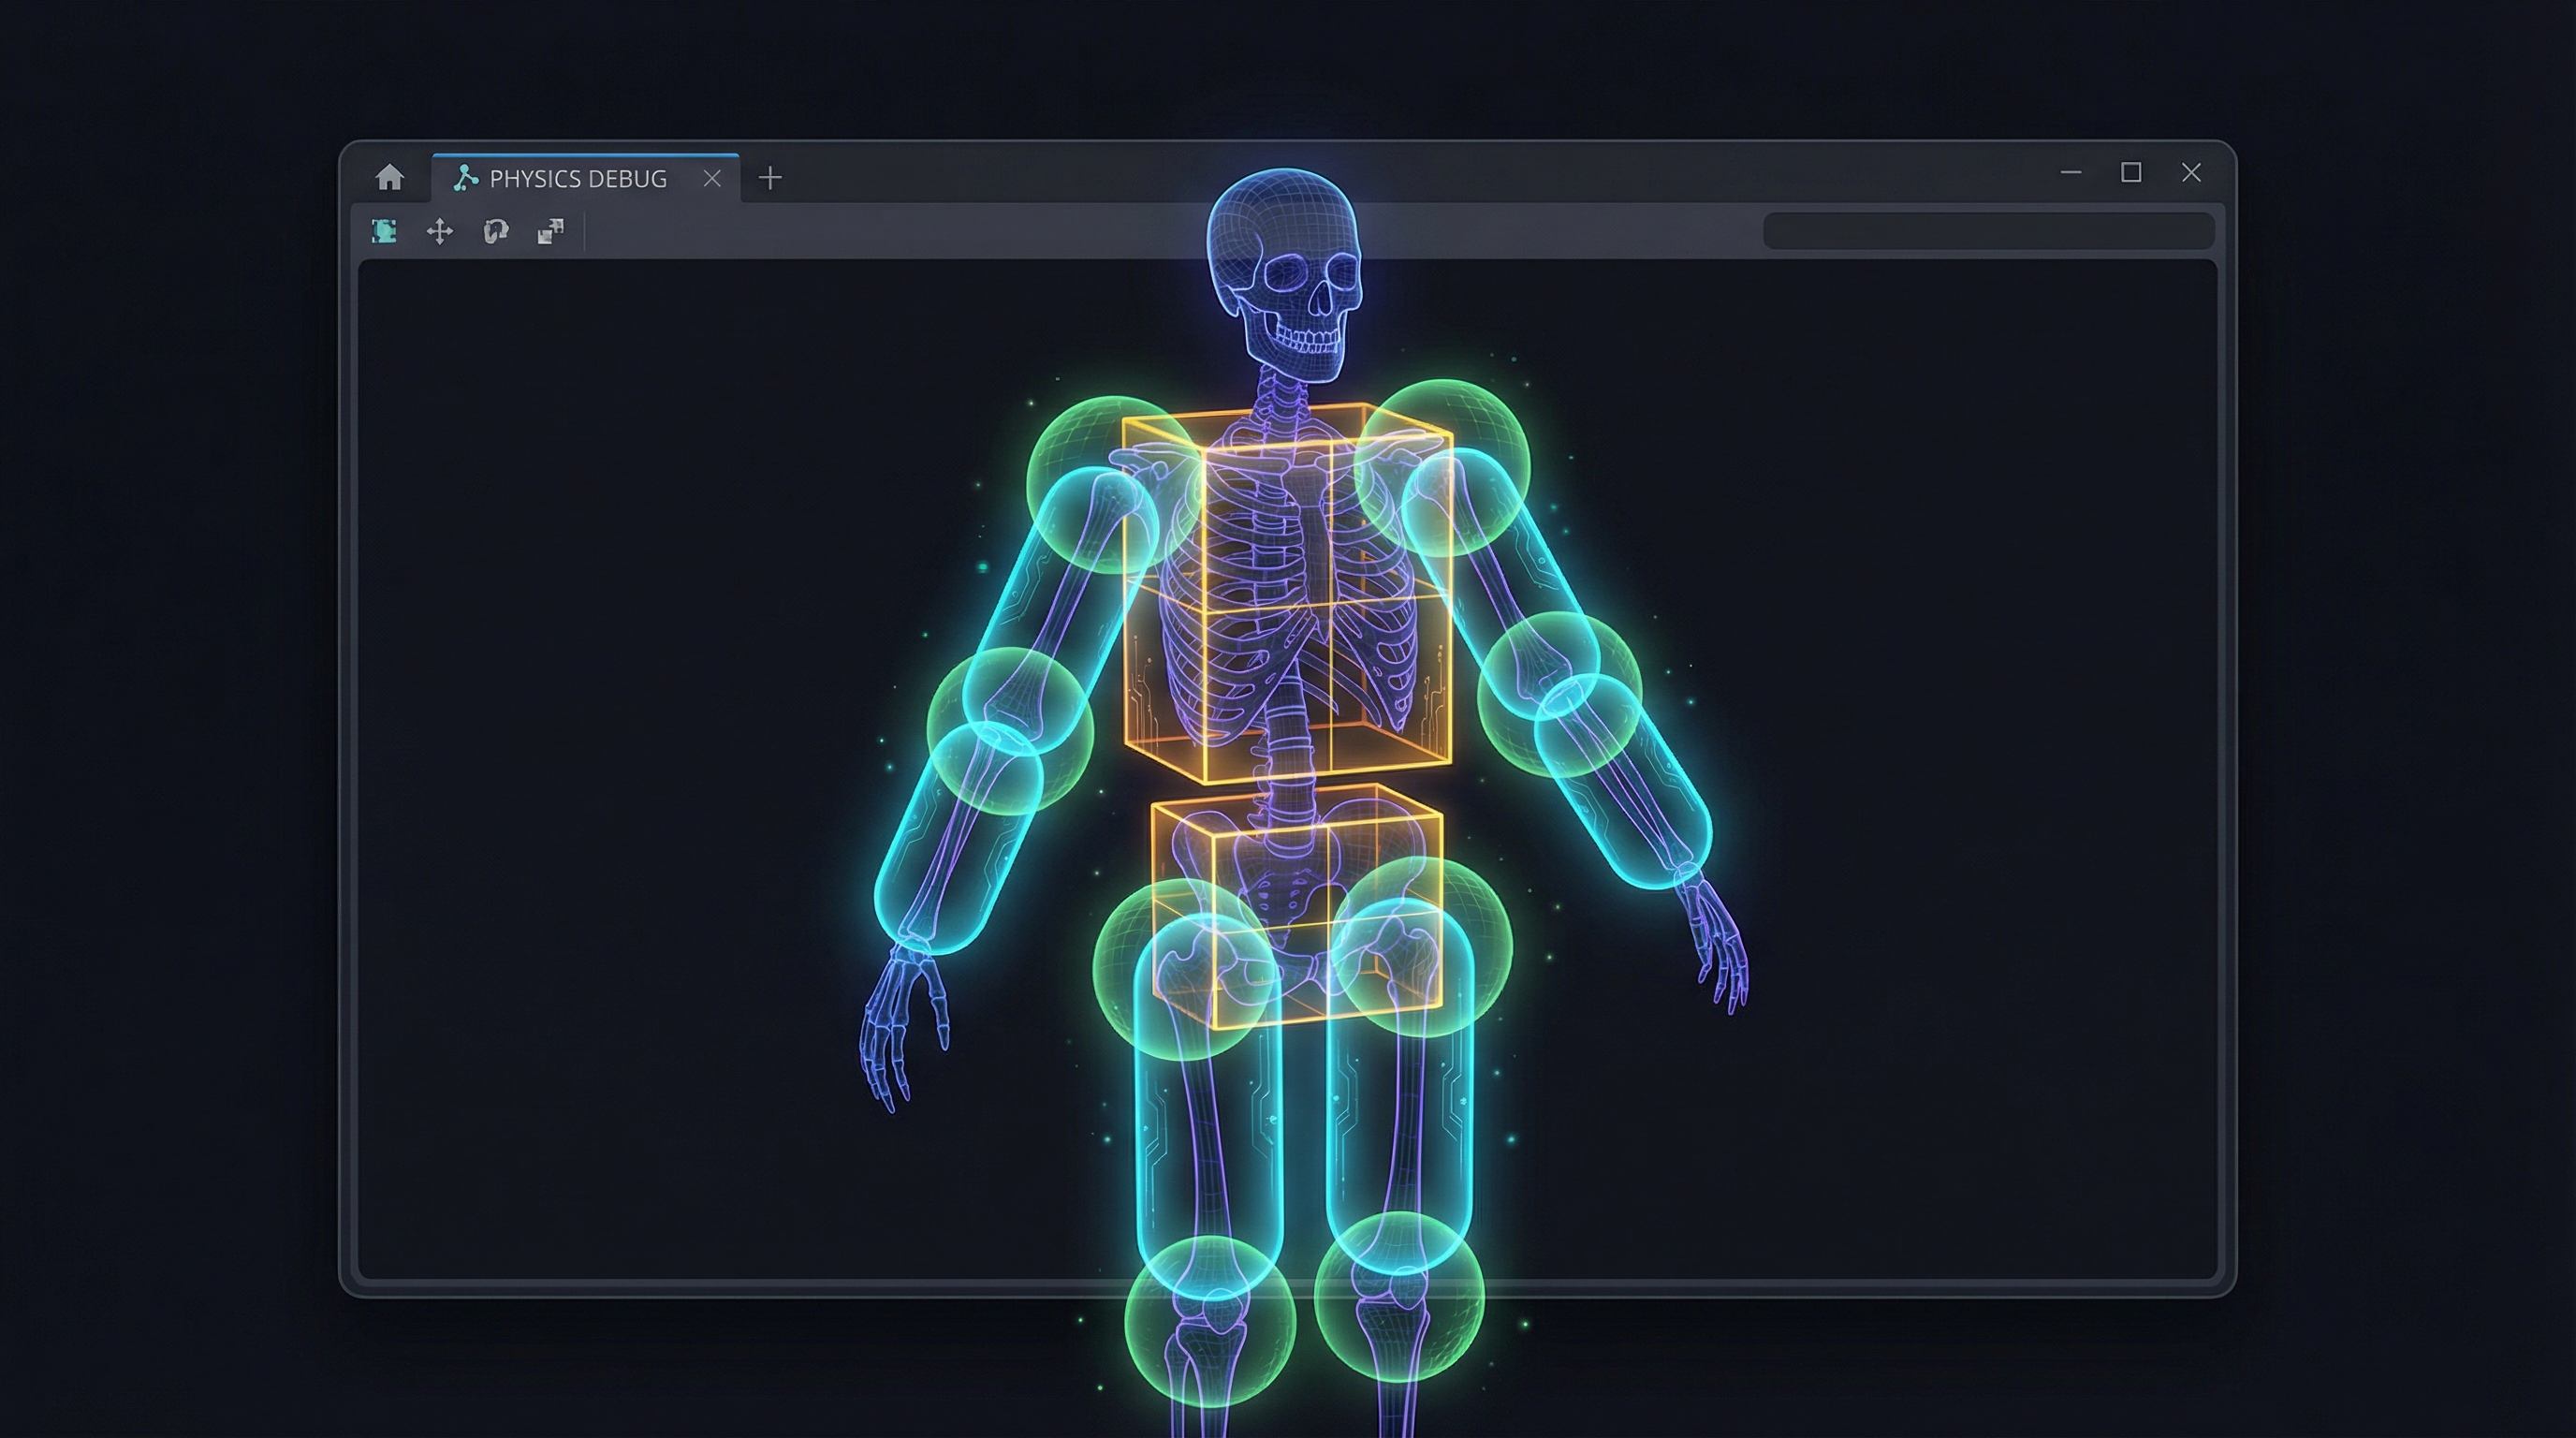Minimize the Physics Debug window
The image size is (2576, 1438).
tap(2071, 172)
